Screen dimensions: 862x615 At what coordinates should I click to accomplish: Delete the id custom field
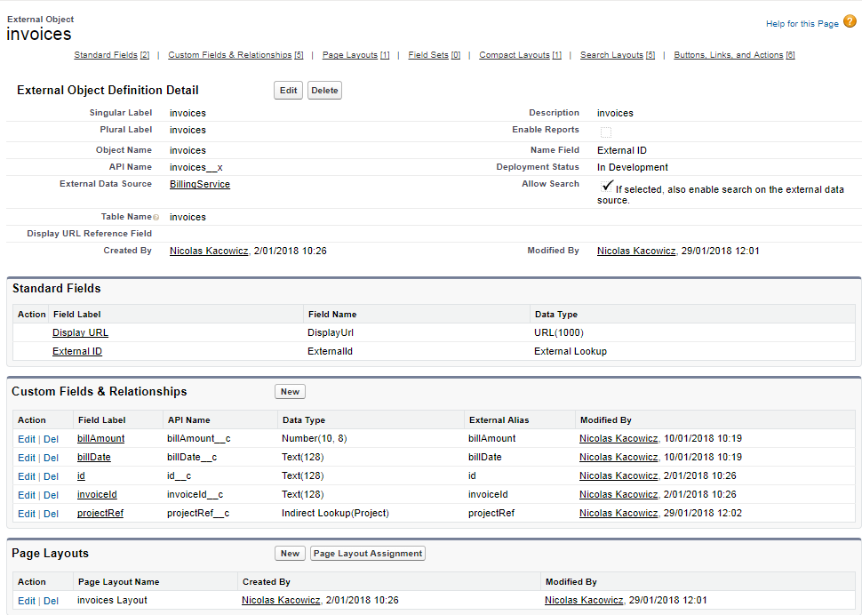[x=52, y=476]
